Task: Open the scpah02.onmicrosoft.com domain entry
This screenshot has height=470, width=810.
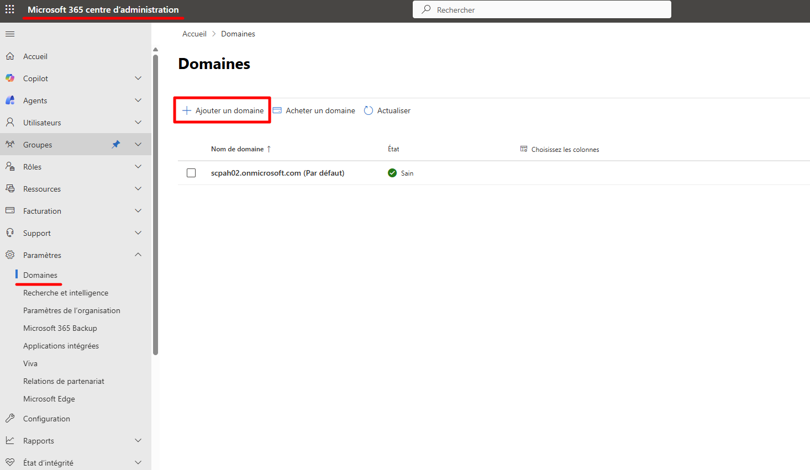Action: [x=277, y=173]
